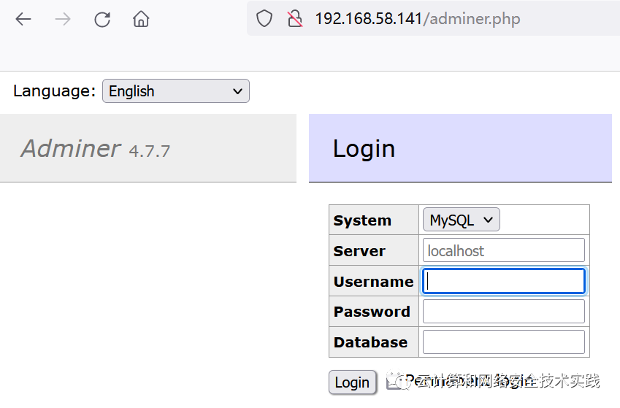The height and width of the screenshot is (408, 620).
Task: Go back using the browser back arrow
Action: click(23, 19)
